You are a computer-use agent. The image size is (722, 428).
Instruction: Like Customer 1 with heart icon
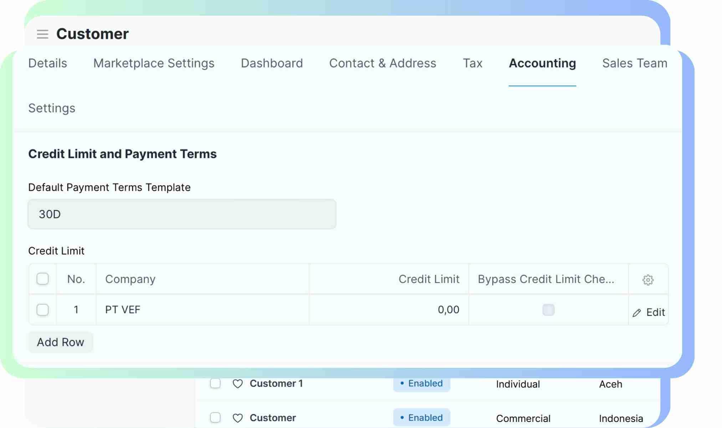pos(237,384)
